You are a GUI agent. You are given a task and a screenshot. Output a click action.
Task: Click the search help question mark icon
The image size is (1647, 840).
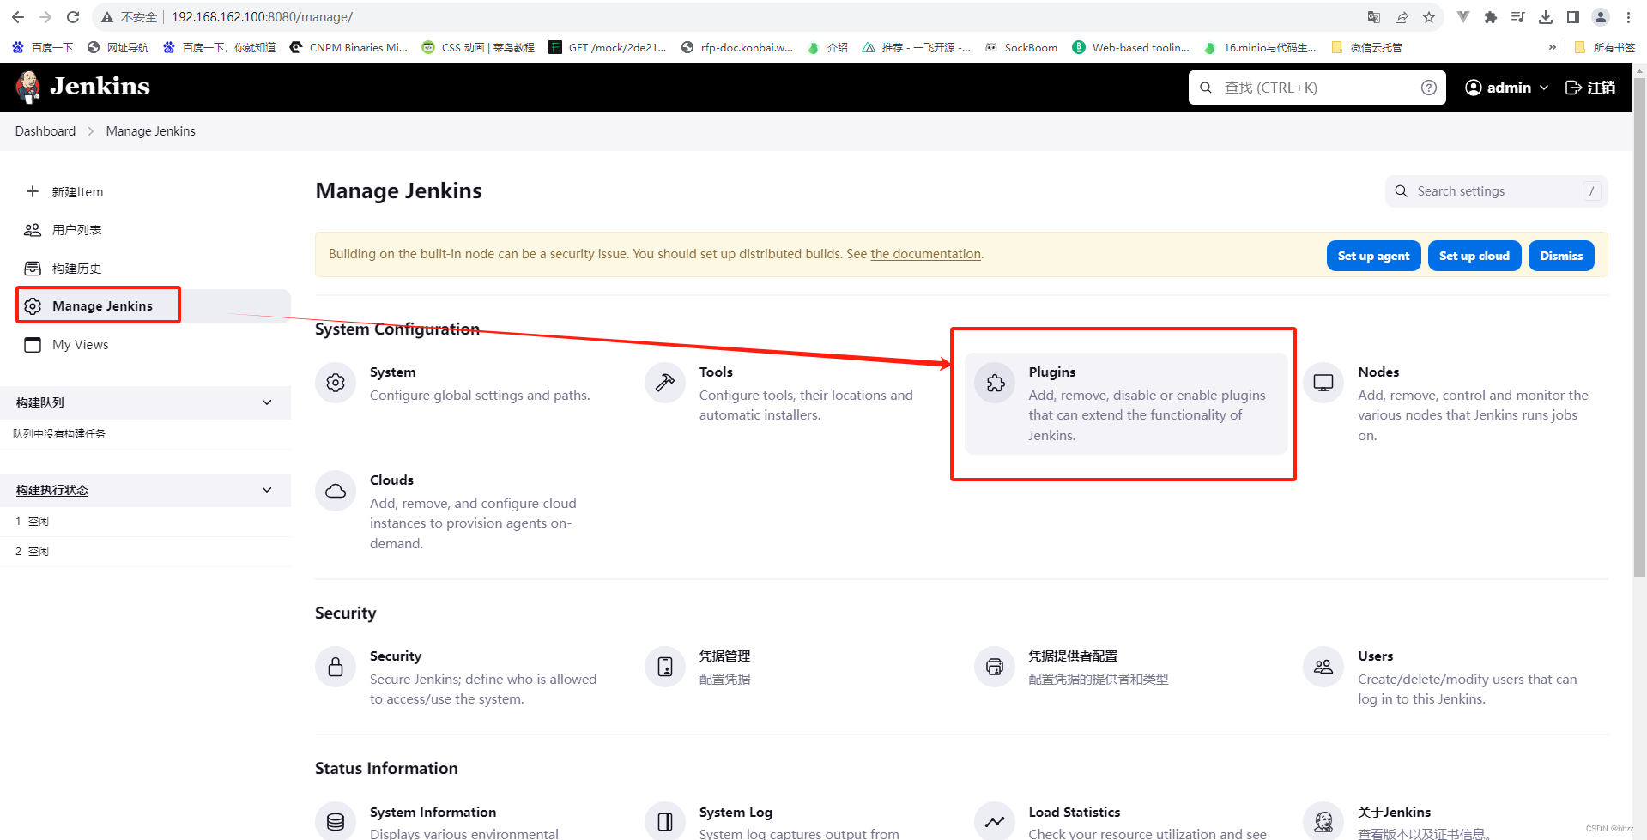coord(1429,88)
